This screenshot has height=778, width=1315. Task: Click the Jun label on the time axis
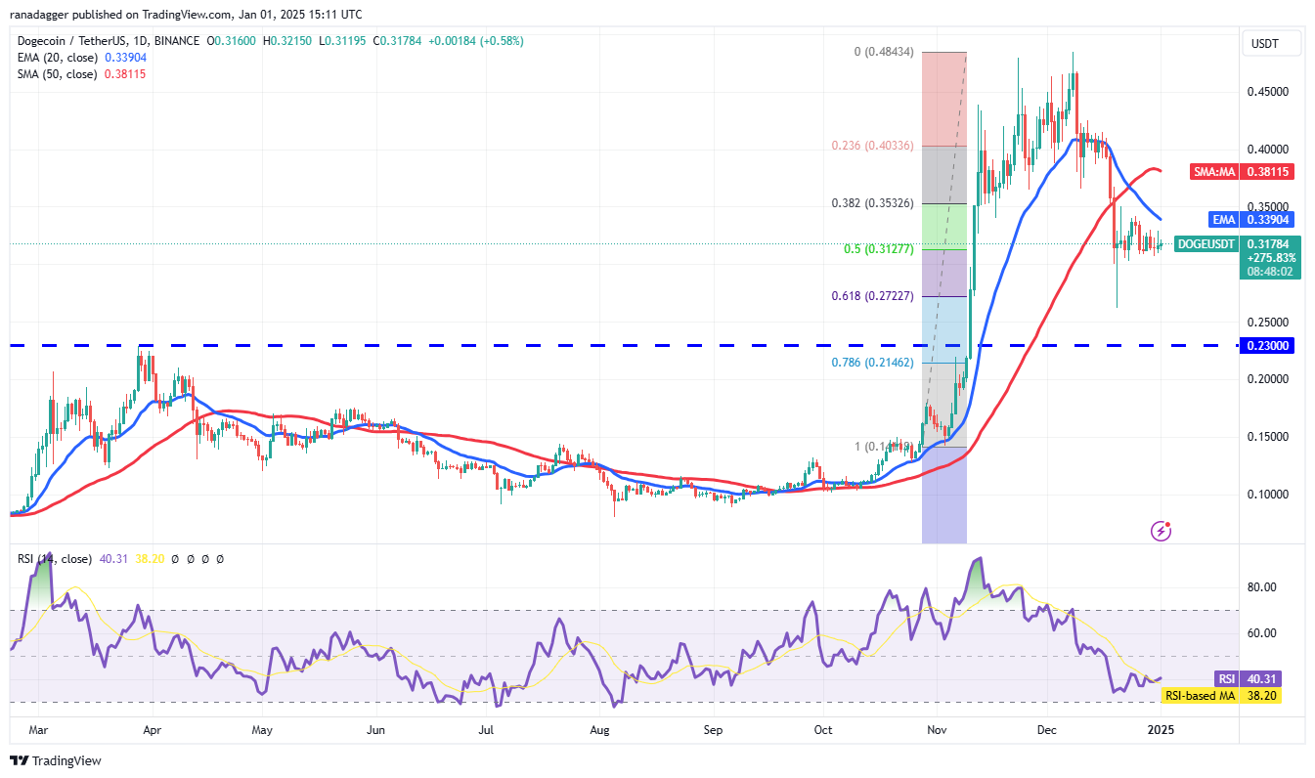[x=375, y=729]
